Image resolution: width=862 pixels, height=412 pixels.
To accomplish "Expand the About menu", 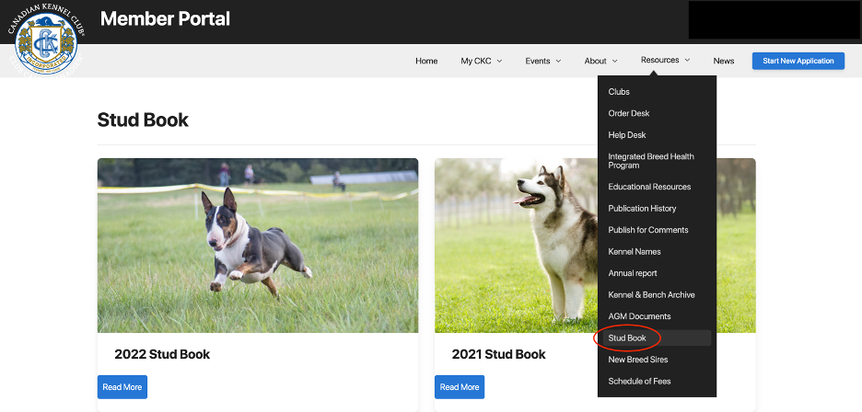I will pyautogui.click(x=600, y=61).
